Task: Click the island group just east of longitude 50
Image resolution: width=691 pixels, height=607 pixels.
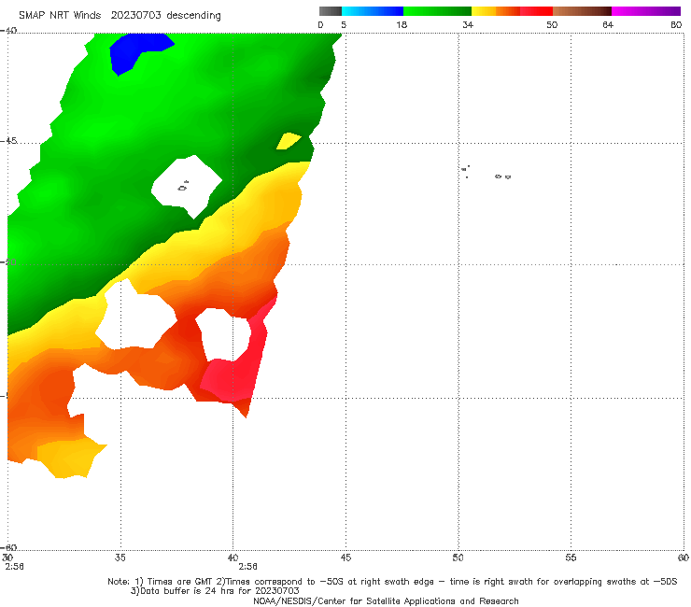Action: pos(465,172)
